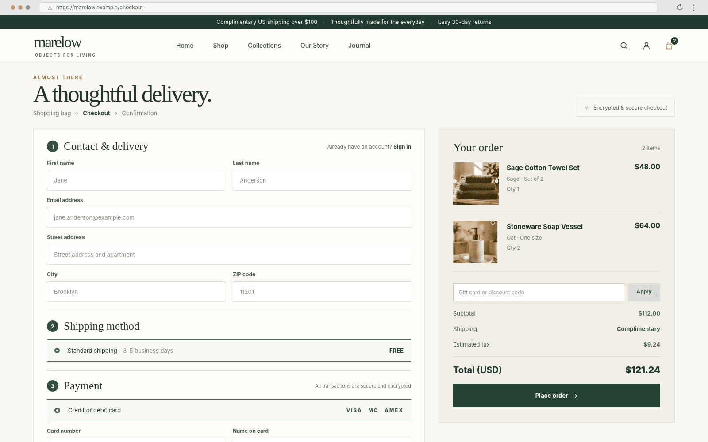Click the Apply discount button
The image size is (708, 442).
pyautogui.click(x=644, y=292)
